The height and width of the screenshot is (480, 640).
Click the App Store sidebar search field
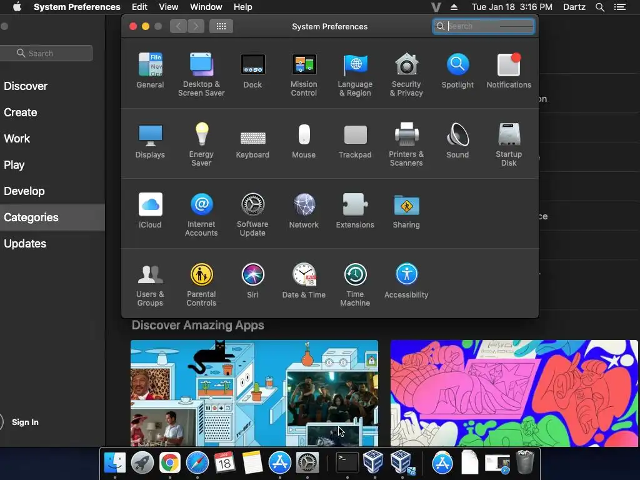click(46, 53)
